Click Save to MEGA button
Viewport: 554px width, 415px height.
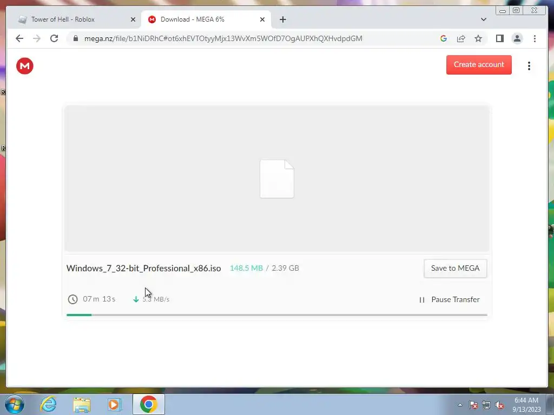click(455, 268)
